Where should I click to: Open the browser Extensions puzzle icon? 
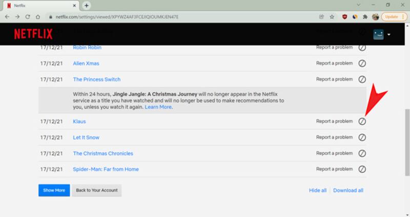click(x=365, y=16)
